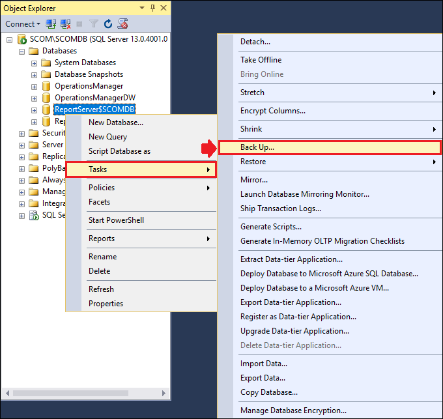Choose Launch Database Mirroring Monitor...

330,194
